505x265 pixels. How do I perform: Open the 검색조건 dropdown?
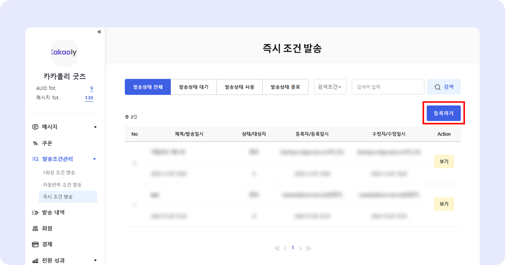click(330, 87)
